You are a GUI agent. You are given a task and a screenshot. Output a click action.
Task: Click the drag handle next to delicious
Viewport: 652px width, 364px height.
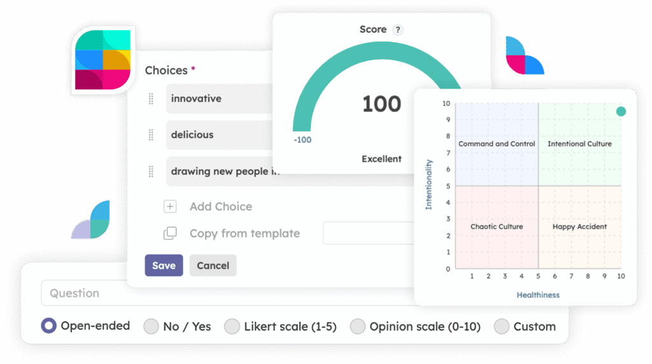tap(151, 135)
